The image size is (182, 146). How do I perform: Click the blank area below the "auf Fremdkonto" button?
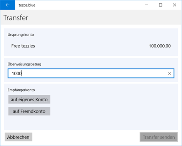coord(91,123)
